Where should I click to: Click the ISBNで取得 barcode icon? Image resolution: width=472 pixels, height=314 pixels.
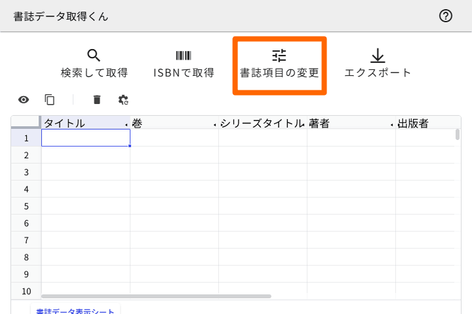click(184, 56)
